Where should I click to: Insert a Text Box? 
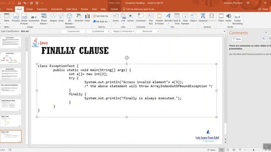151,19
